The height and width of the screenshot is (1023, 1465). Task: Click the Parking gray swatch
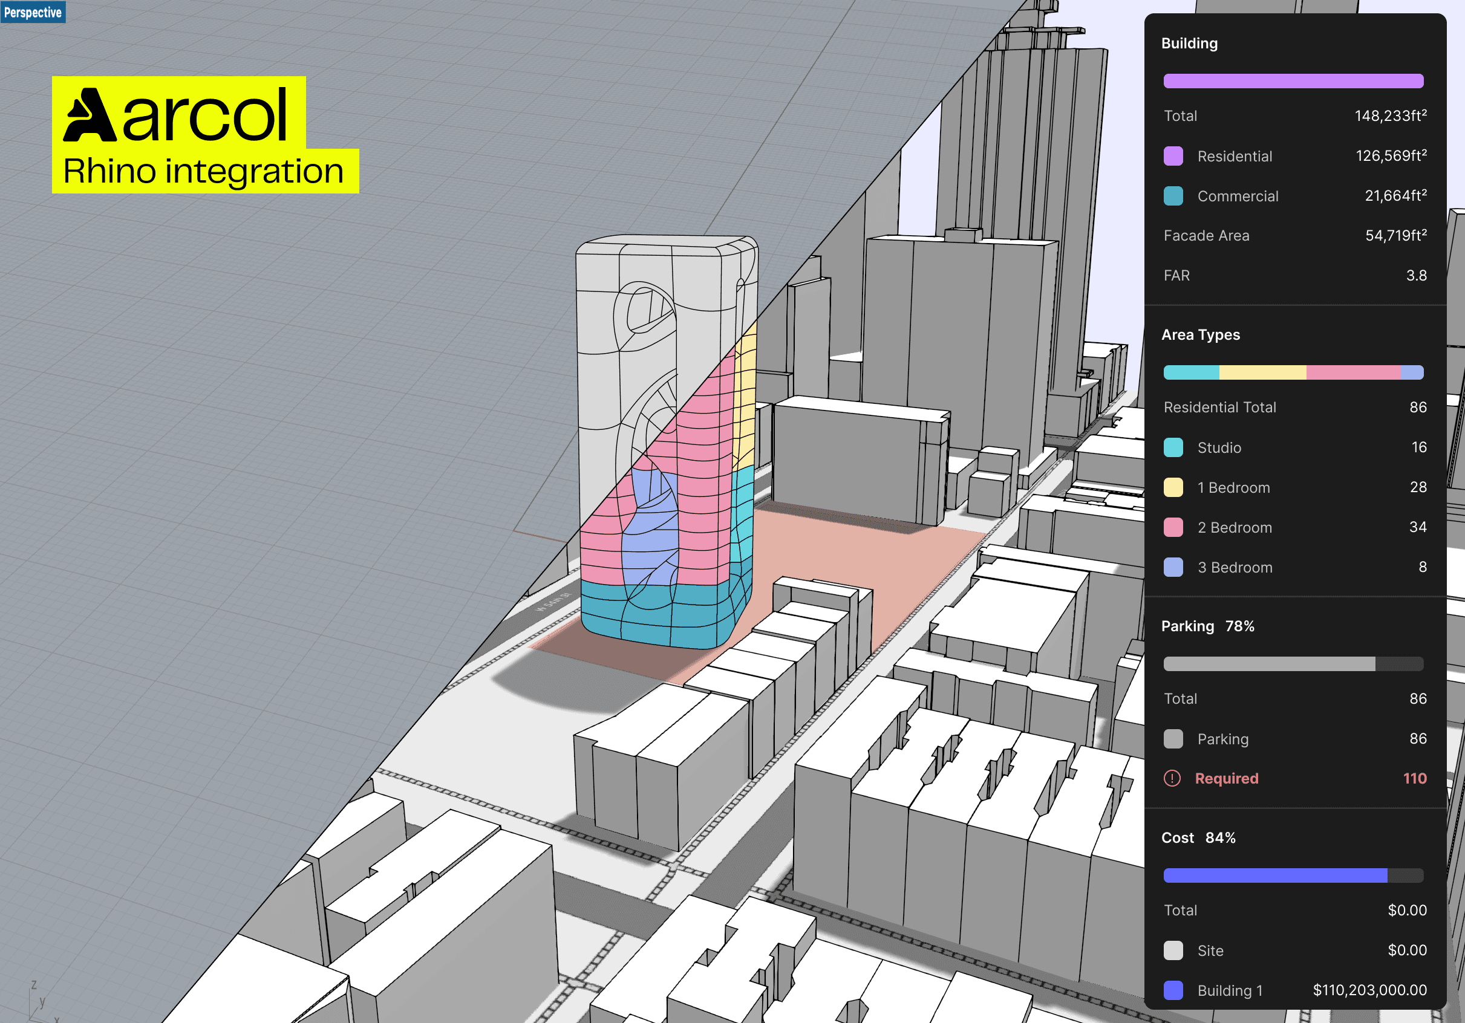[1173, 739]
